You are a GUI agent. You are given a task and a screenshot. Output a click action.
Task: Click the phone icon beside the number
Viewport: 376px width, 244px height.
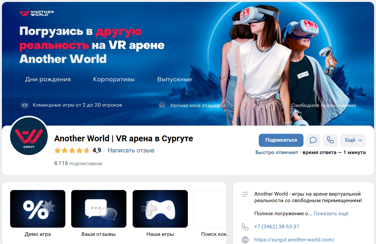point(245,227)
